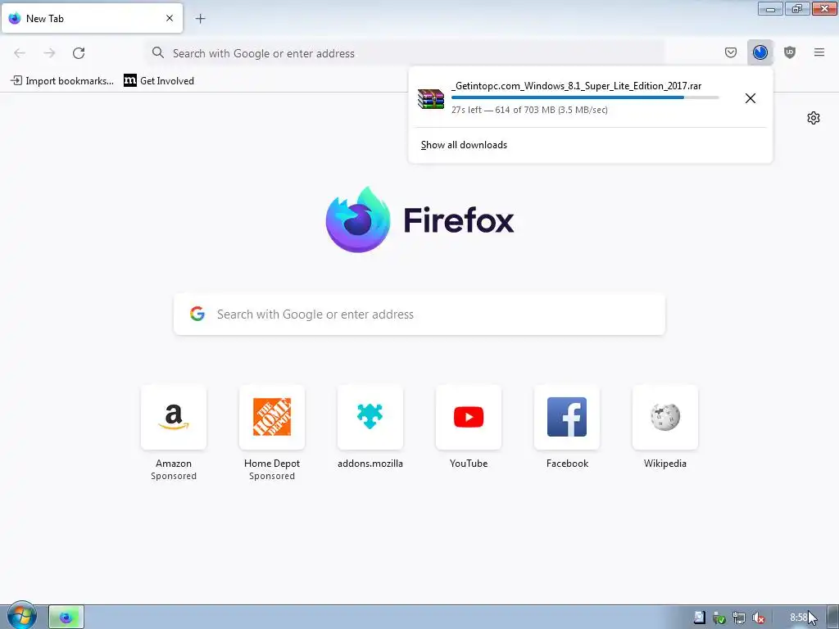Click the taskbar clock

798,618
